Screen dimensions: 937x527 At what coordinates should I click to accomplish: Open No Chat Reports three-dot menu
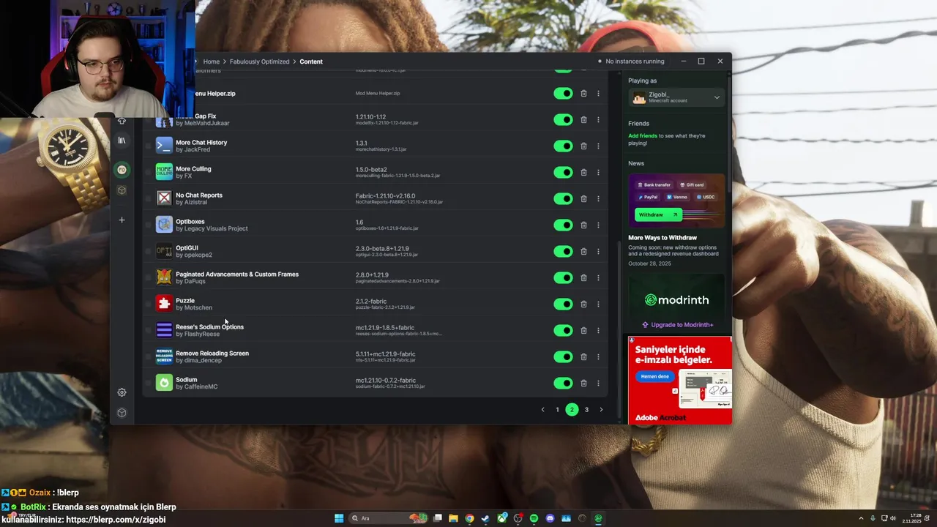[x=598, y=198]
